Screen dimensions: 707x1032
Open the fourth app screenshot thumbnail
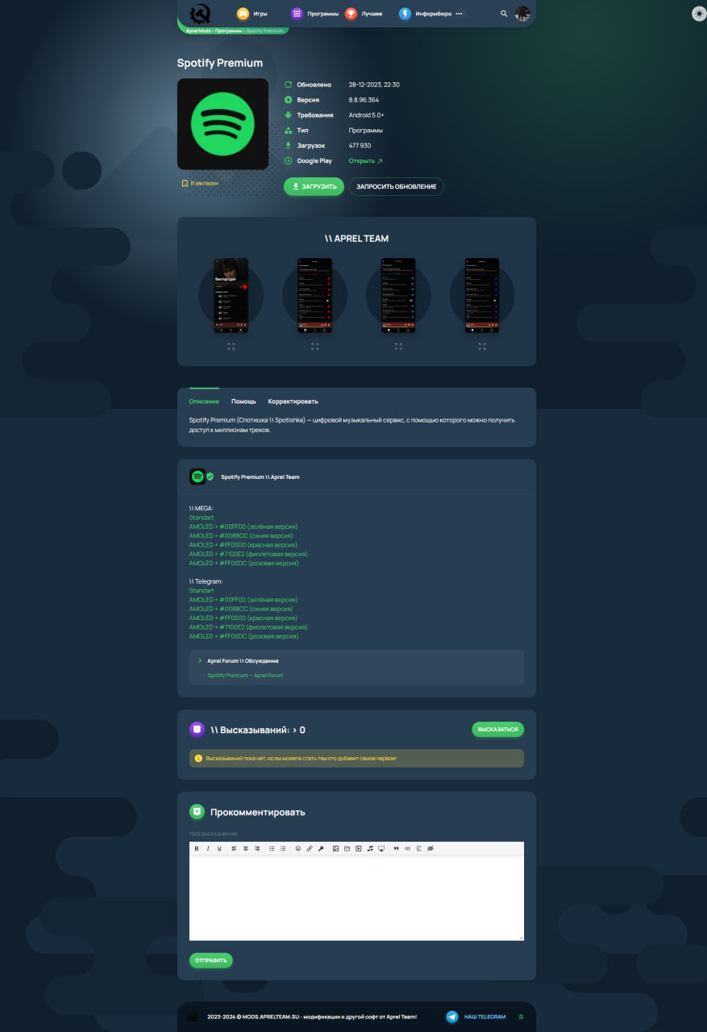482,295
